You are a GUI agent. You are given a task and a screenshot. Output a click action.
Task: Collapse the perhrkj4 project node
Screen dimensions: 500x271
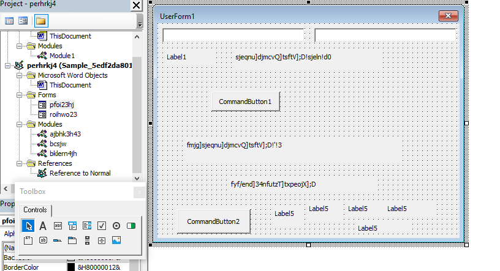point(7,65)
